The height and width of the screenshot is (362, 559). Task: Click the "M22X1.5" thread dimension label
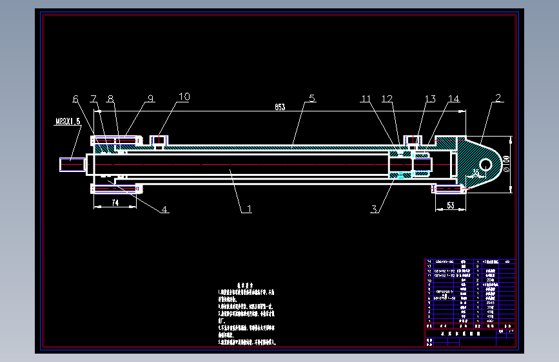pyautogui.click(x=68, y=122)
